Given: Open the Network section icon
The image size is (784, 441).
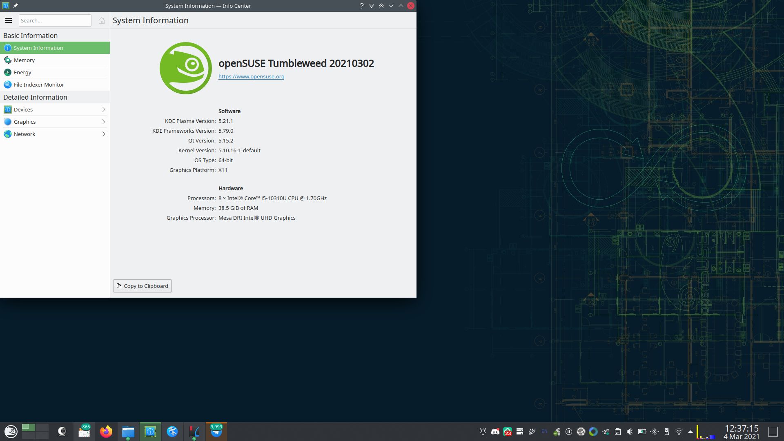Looking at the screenshot, I should tap(8, 134).
